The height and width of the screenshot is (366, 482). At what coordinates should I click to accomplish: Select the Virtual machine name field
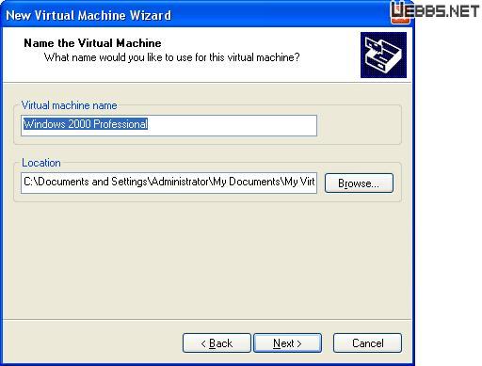[x=169, y=125]
